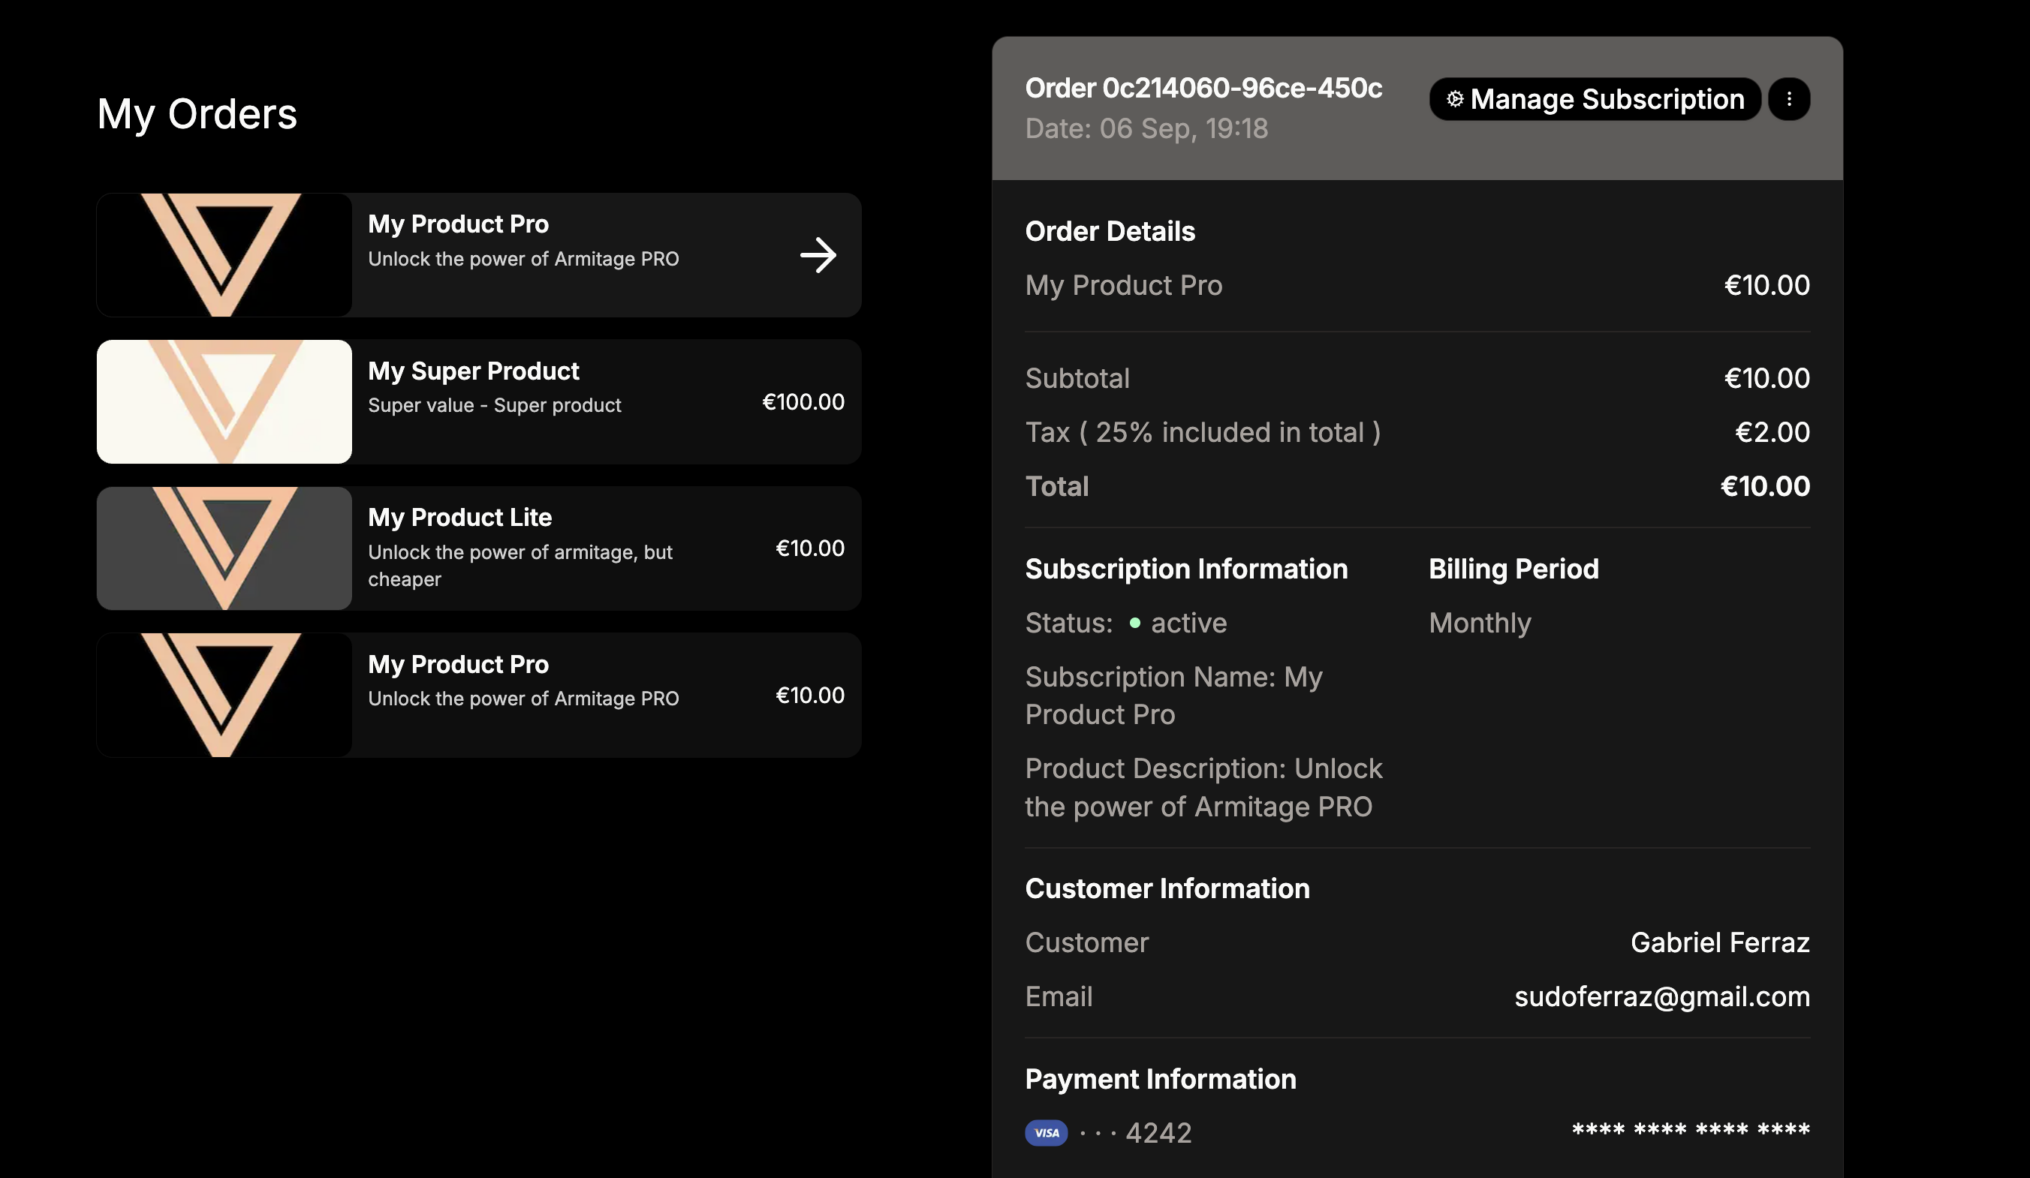The image size is (2030, 1178).
Task: Click the VISA card badge icon
Action: tap(1047, 1133)
